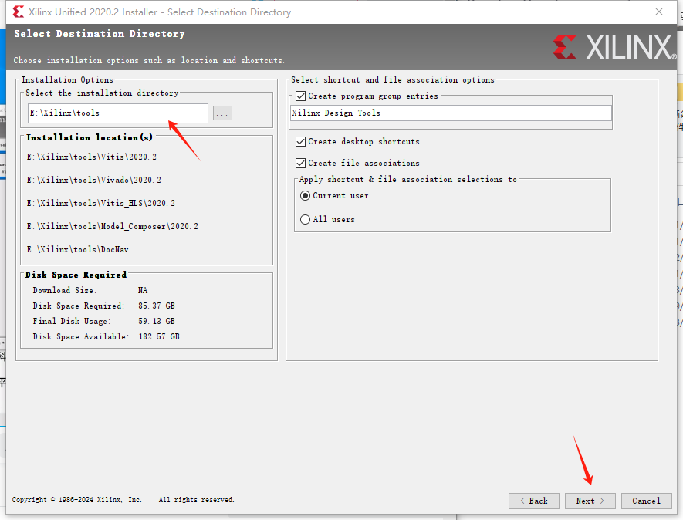Select the Current user radio option
The image size is (683, 520).
306,196
